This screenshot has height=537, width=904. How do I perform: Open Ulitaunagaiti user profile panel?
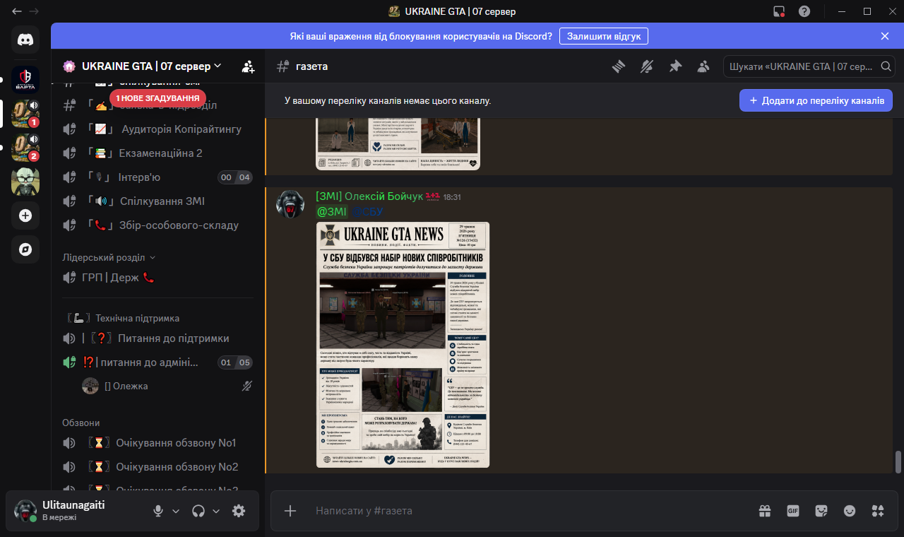pos(76,510)
